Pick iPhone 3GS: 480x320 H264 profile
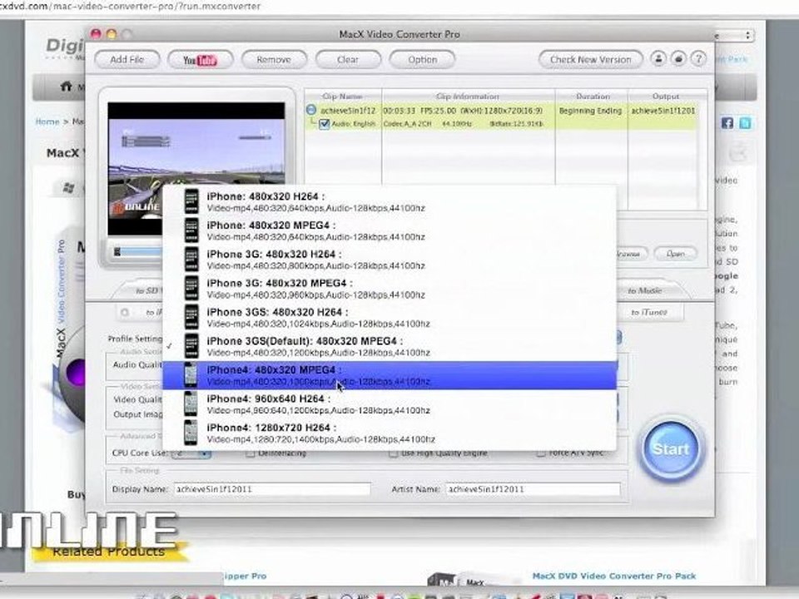The width and height of the screenshot is (799, 599). pos(390,317)
